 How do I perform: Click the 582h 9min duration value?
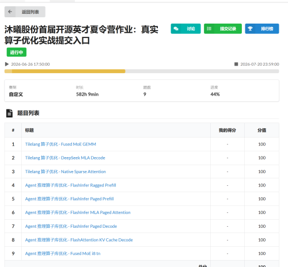click(x=88, y=94)
